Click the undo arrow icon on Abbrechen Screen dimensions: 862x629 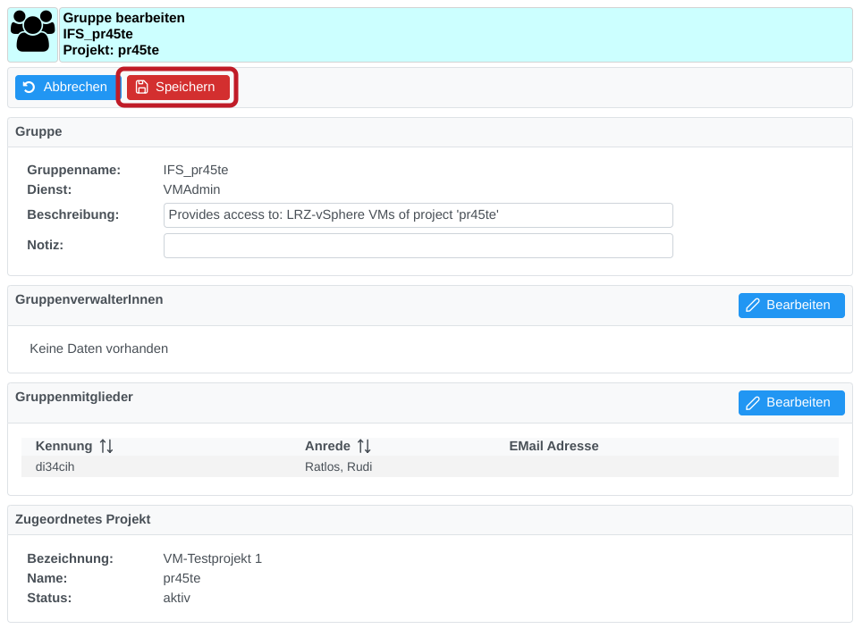point(30,88)
